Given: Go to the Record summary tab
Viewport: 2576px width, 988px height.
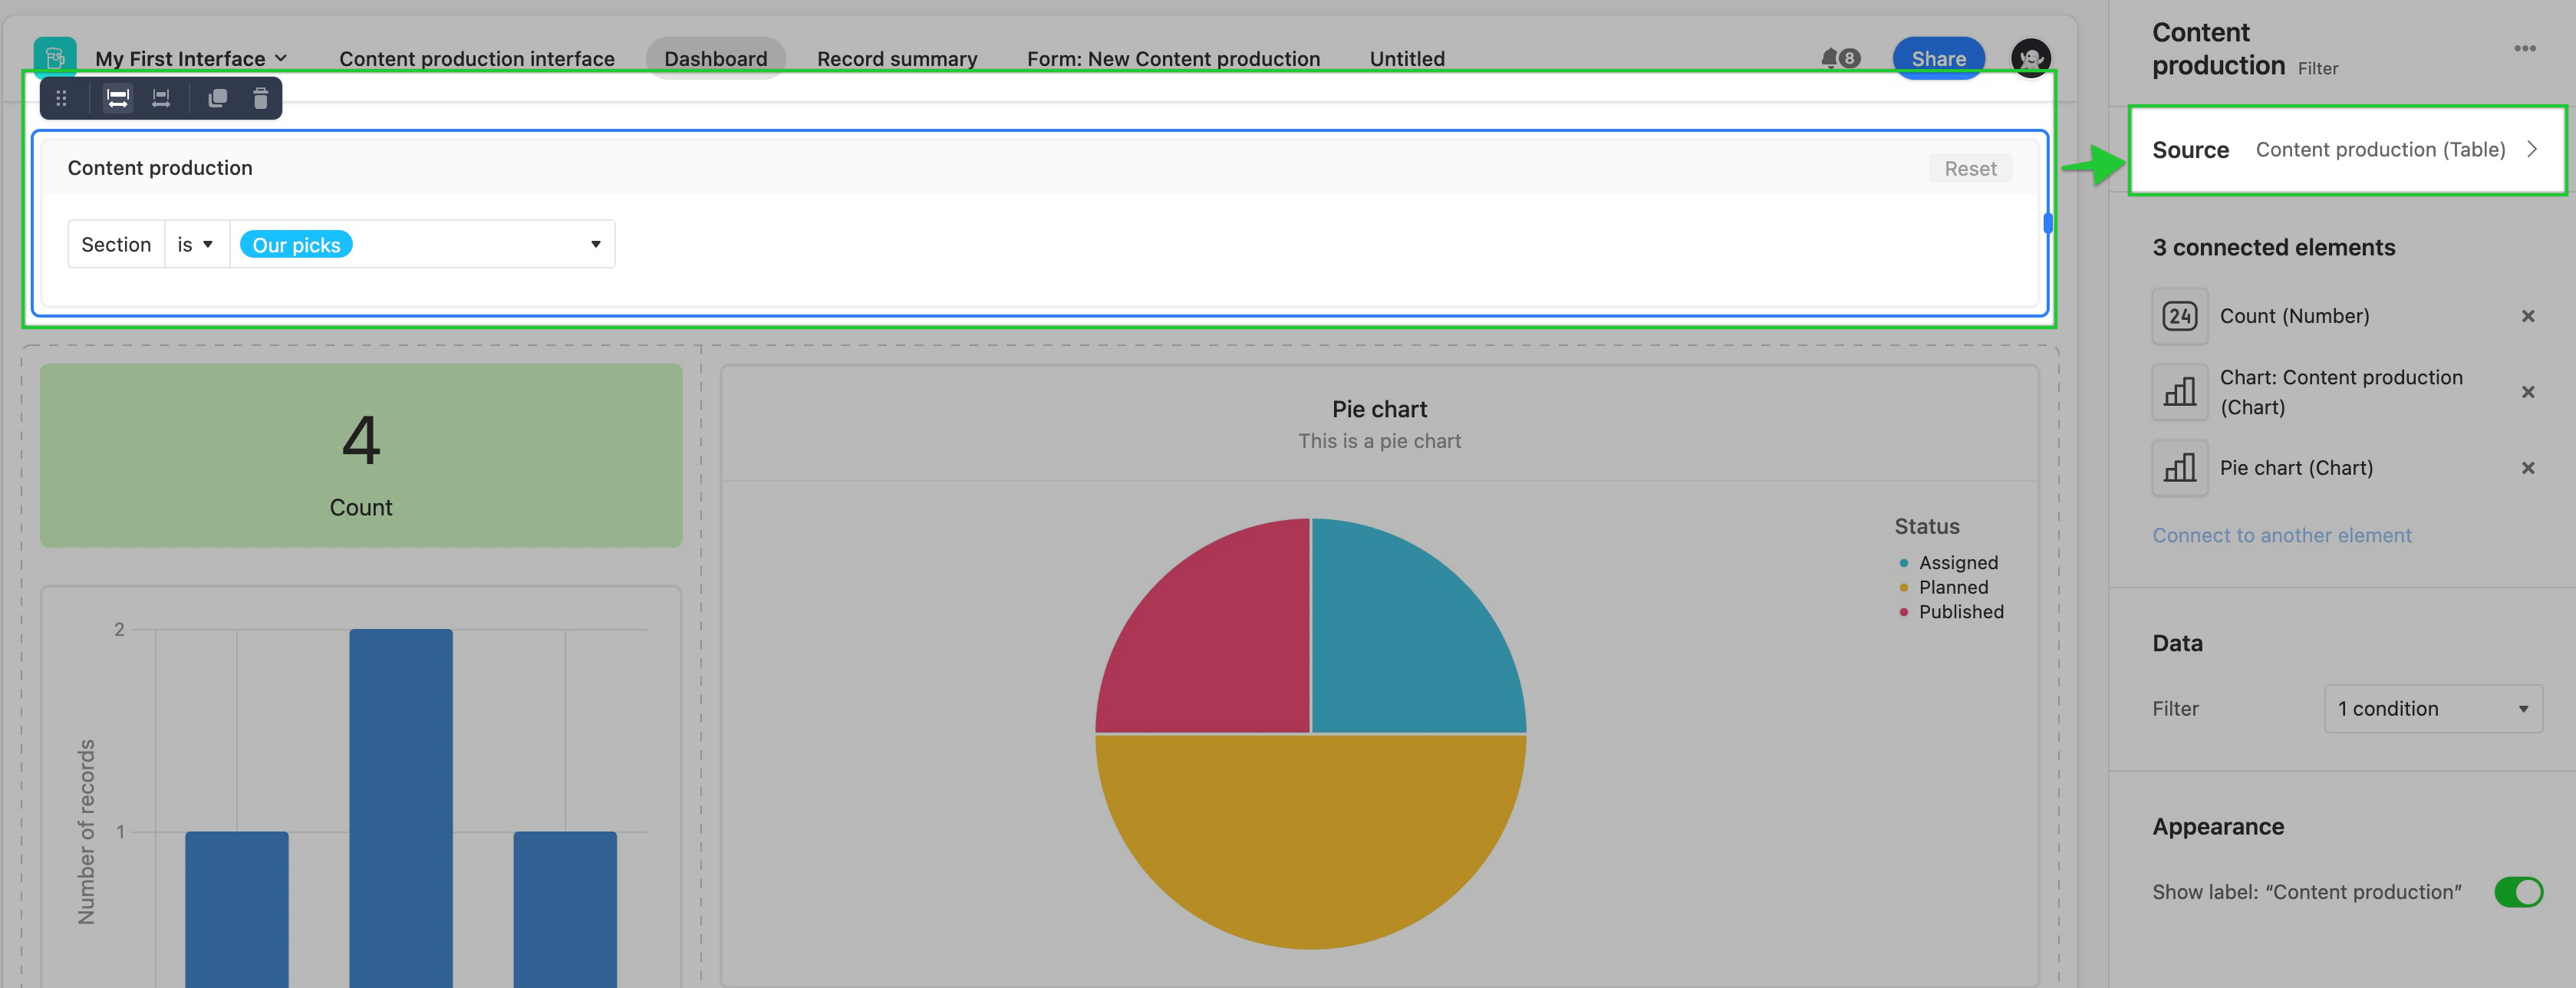Looking at the screenshot, I should 897,59.
